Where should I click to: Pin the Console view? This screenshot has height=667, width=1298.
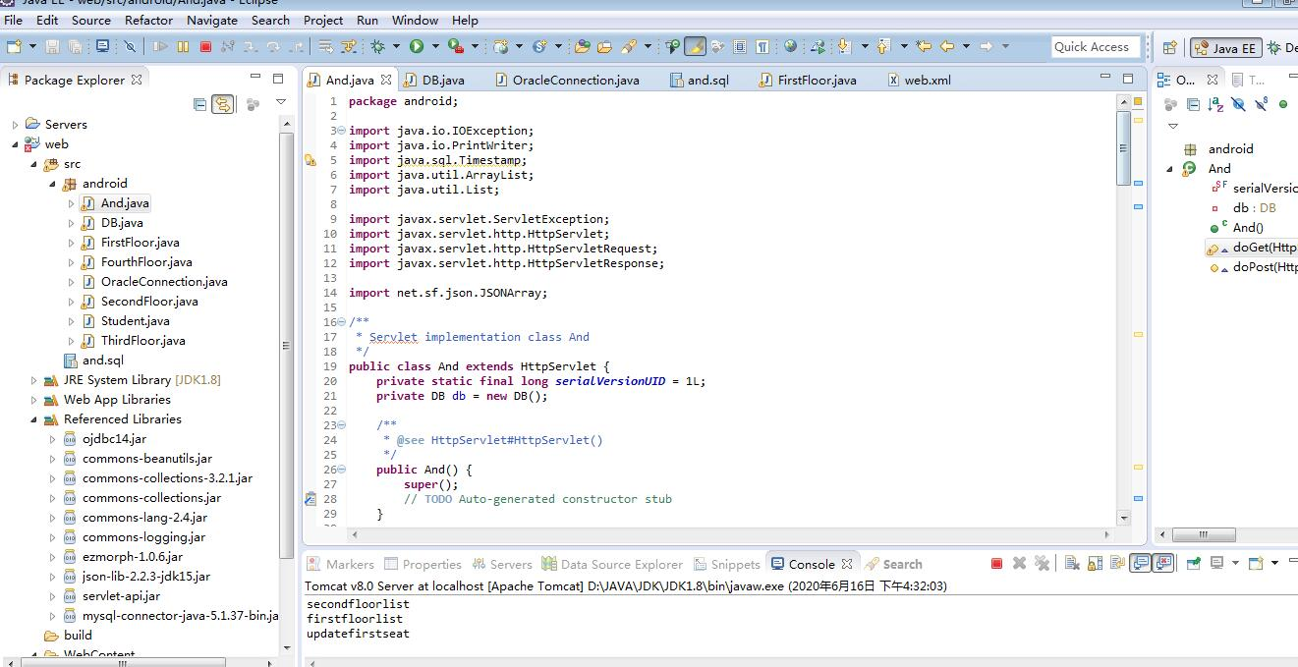coord(1193,563)
